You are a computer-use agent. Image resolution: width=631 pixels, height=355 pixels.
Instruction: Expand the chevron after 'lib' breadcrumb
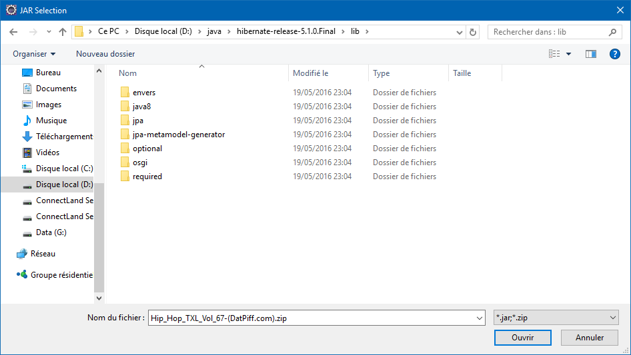[x=367, y=32]
